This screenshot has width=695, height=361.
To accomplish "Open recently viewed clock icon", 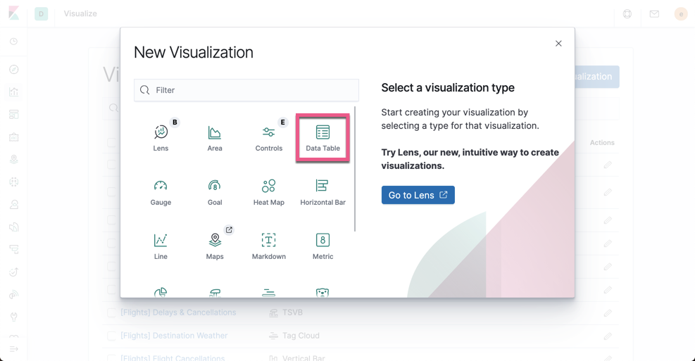I will pos(14,42).
